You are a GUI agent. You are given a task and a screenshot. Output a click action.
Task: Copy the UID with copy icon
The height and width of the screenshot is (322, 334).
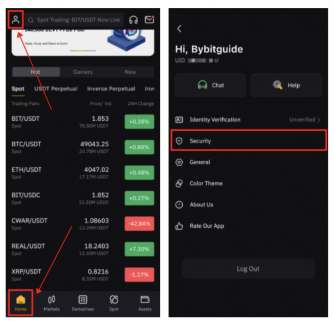[217, 61]
